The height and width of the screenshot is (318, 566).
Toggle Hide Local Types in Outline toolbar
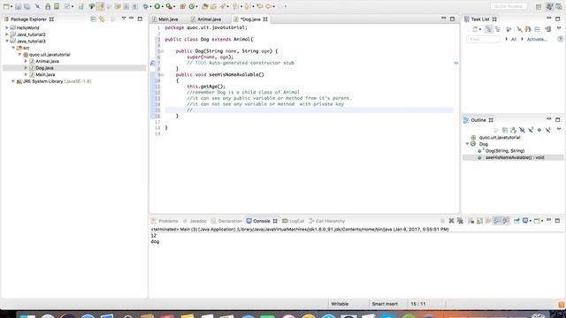tap(548, 130)
